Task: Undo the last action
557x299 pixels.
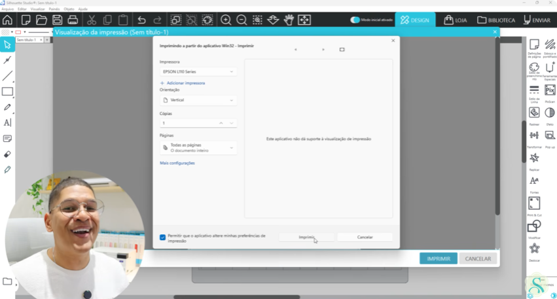Action: click(142, 20)
